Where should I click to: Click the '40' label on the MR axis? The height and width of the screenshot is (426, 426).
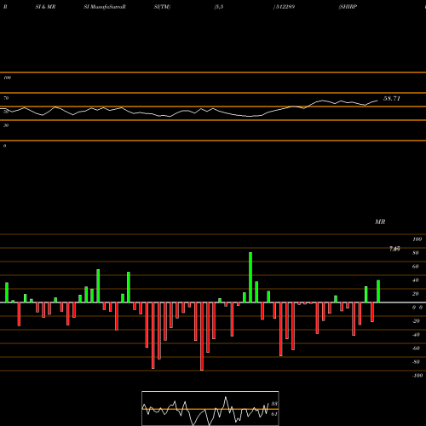tap(416, 280)
